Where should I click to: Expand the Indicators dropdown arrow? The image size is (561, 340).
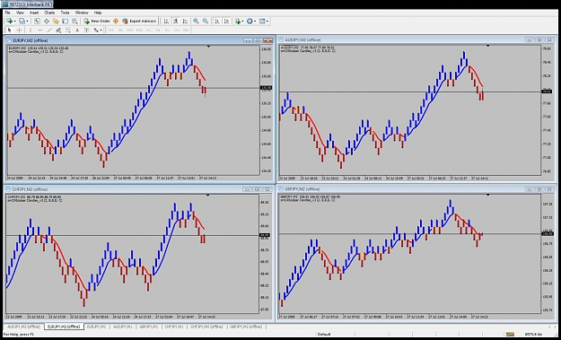pos(242,22)
